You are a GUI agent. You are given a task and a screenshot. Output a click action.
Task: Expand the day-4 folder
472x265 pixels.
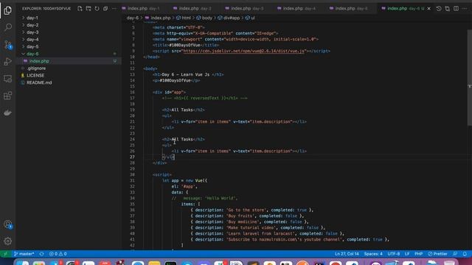coord(69,39)
